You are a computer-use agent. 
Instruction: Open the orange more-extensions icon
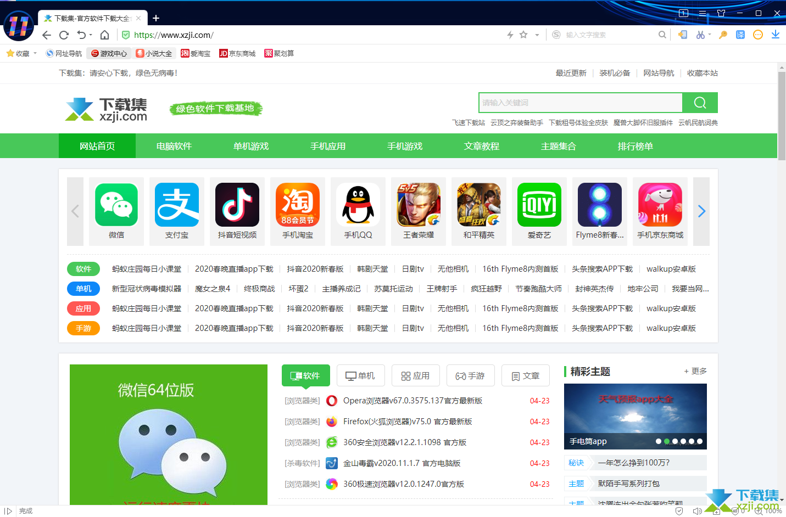pyautogui.click(x=758, y=35)
